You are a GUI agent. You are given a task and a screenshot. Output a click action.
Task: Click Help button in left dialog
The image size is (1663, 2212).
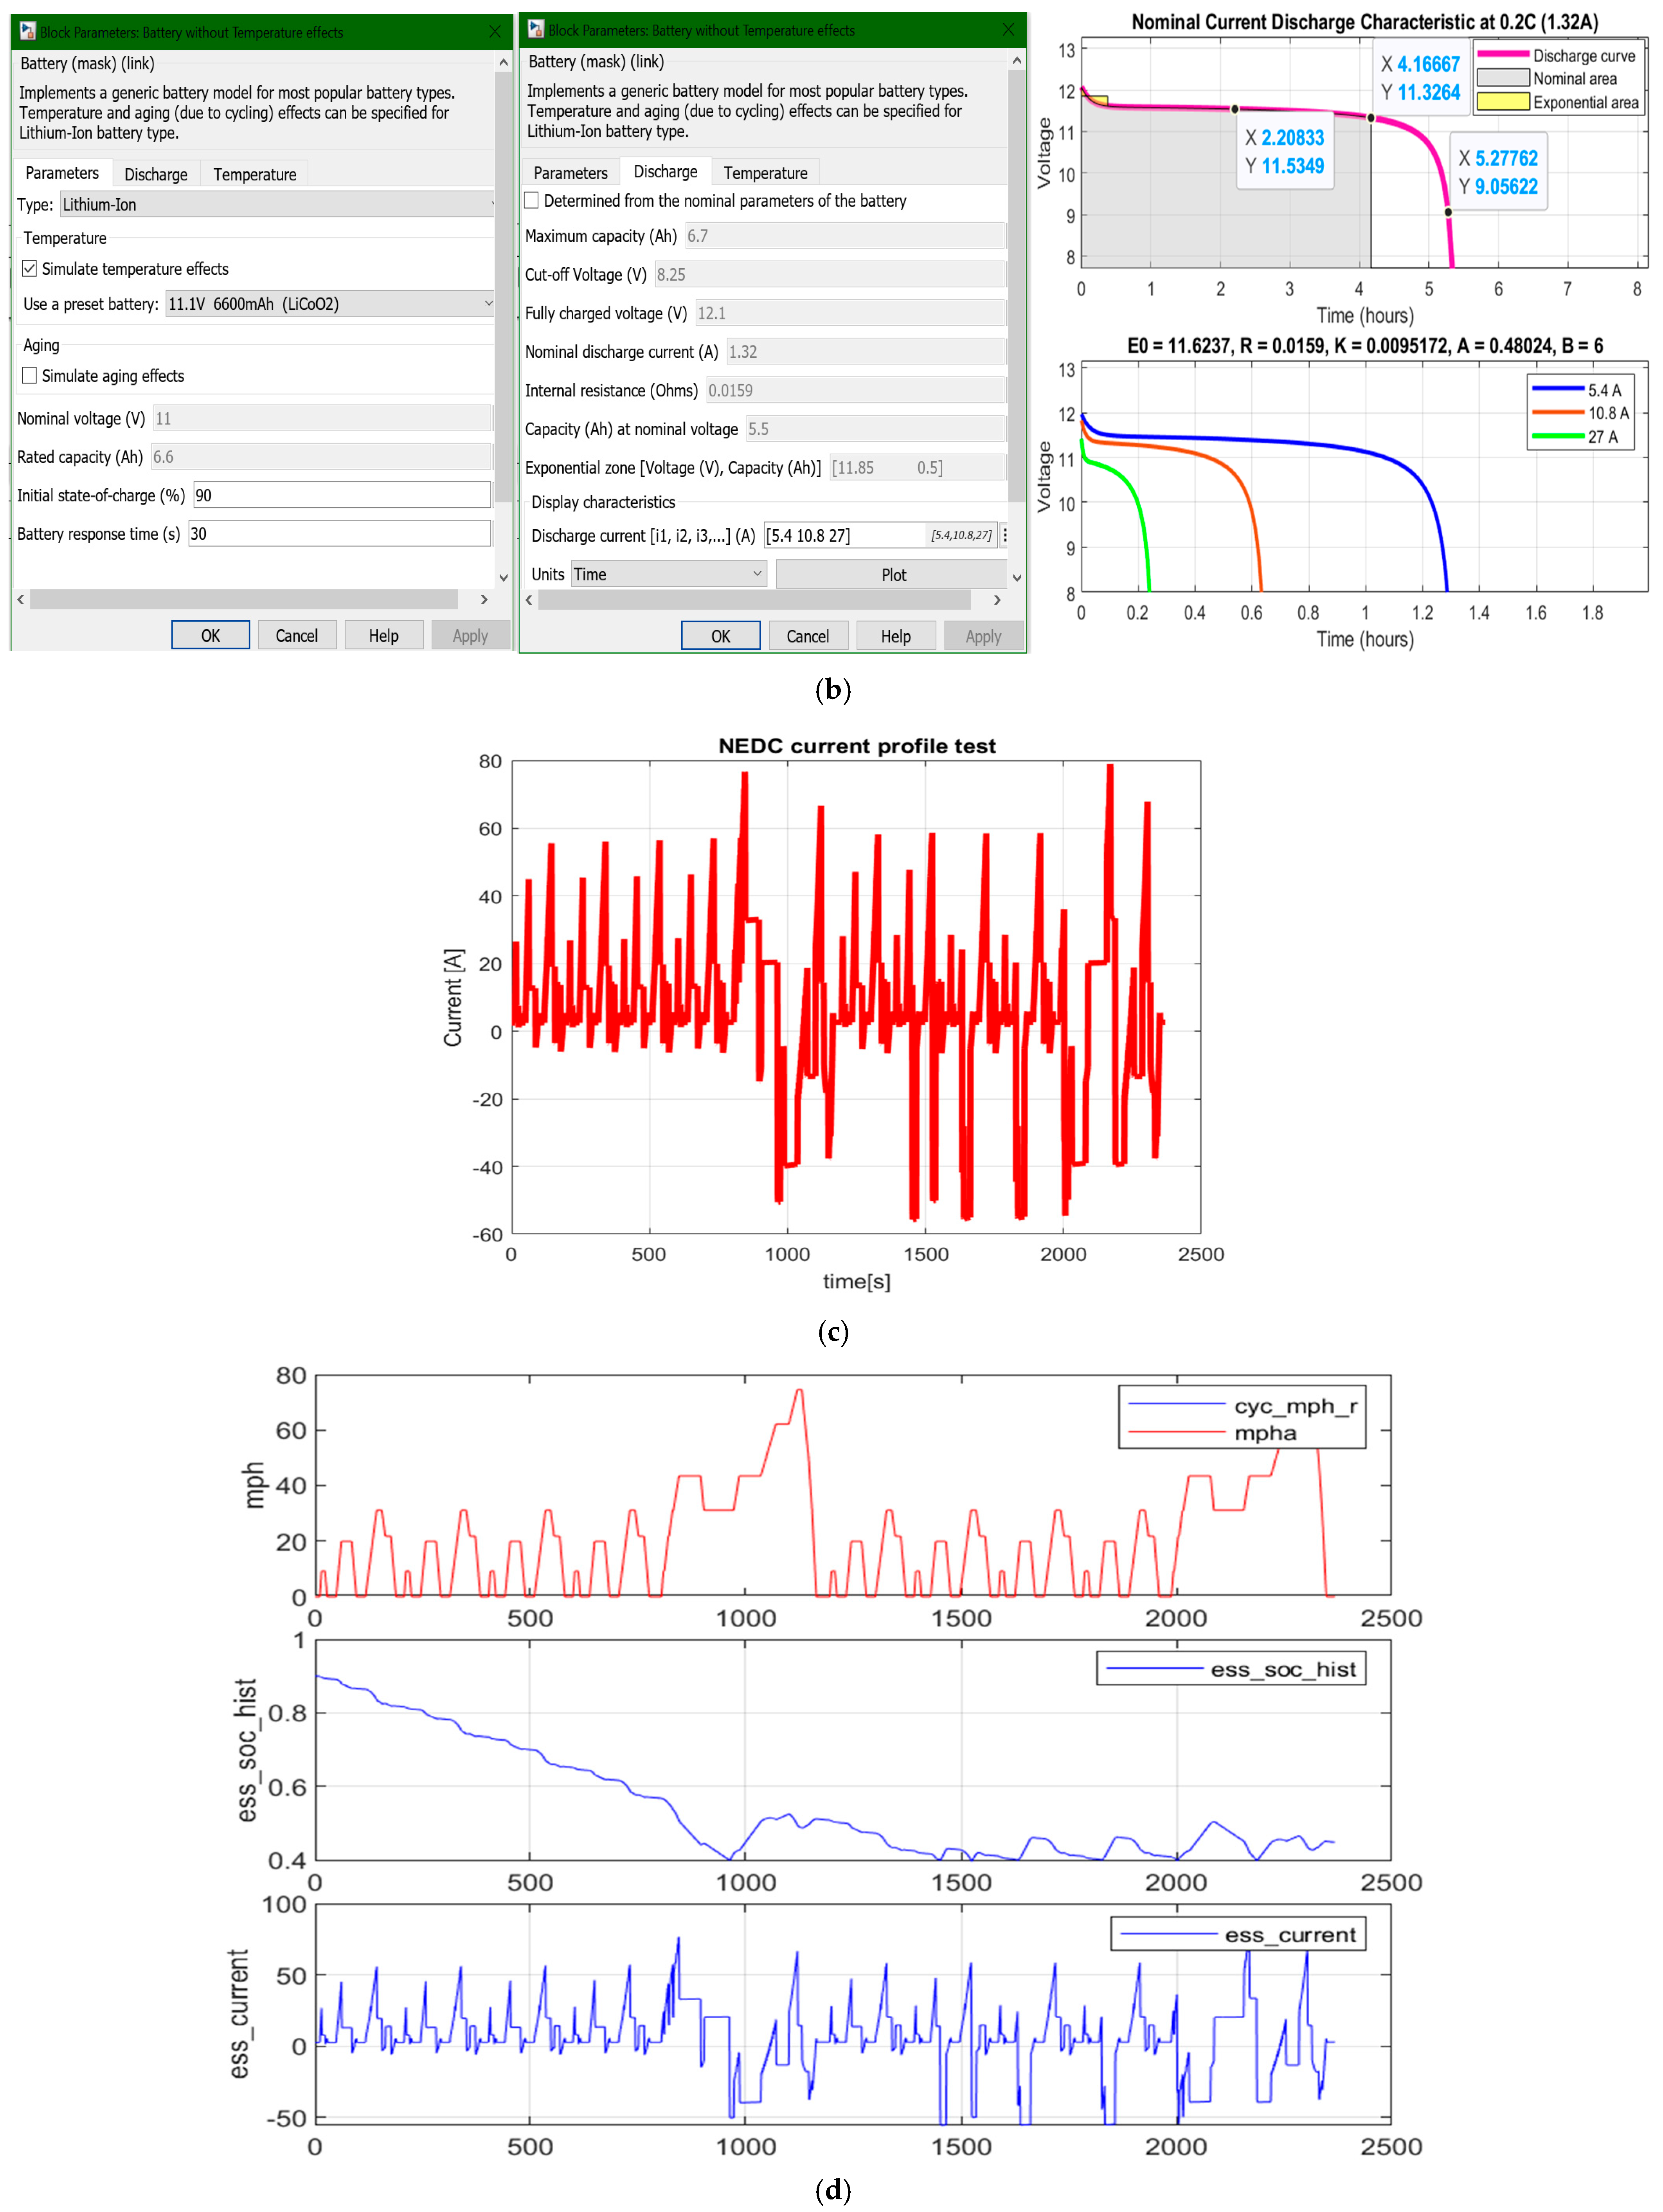(383, 635)
